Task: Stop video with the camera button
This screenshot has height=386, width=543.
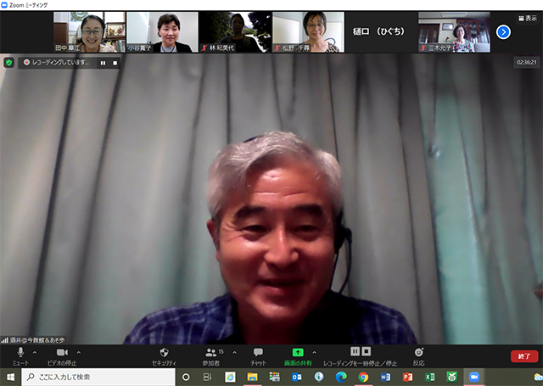Action: coord(61,353)
